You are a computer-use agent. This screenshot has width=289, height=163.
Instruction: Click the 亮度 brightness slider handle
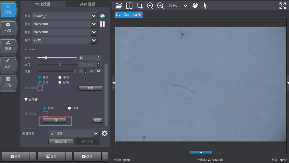point(46,58)
